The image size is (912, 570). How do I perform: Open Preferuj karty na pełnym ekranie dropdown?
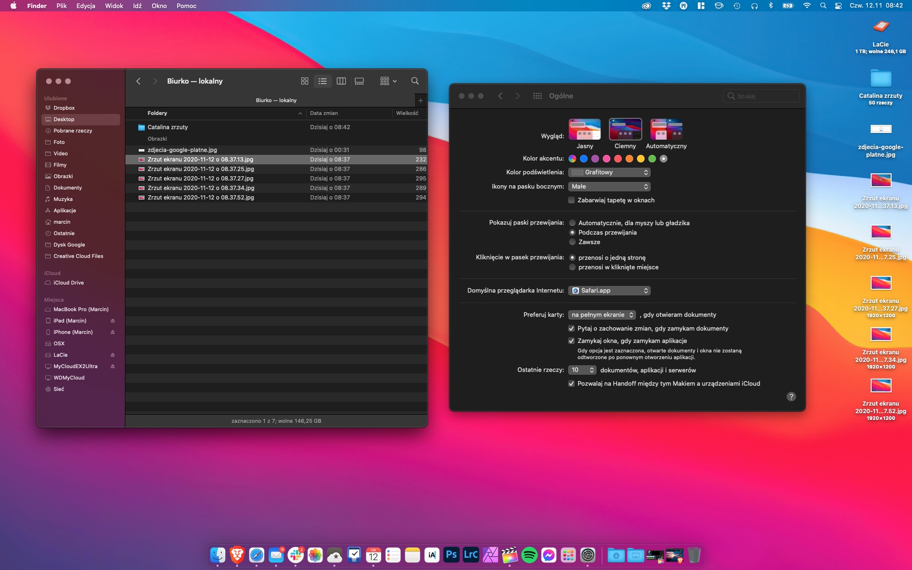point(602,315)
